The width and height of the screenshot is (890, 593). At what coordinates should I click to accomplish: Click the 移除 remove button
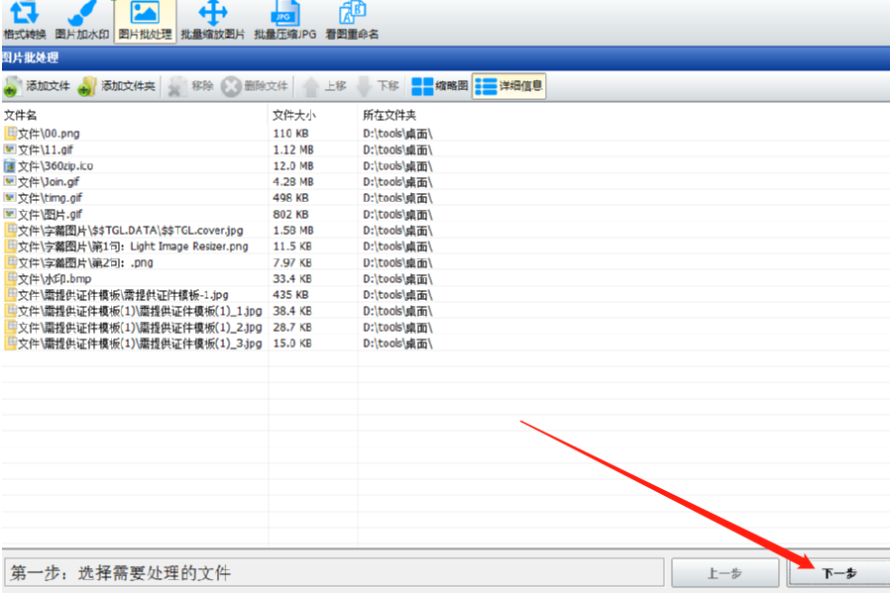191,86
